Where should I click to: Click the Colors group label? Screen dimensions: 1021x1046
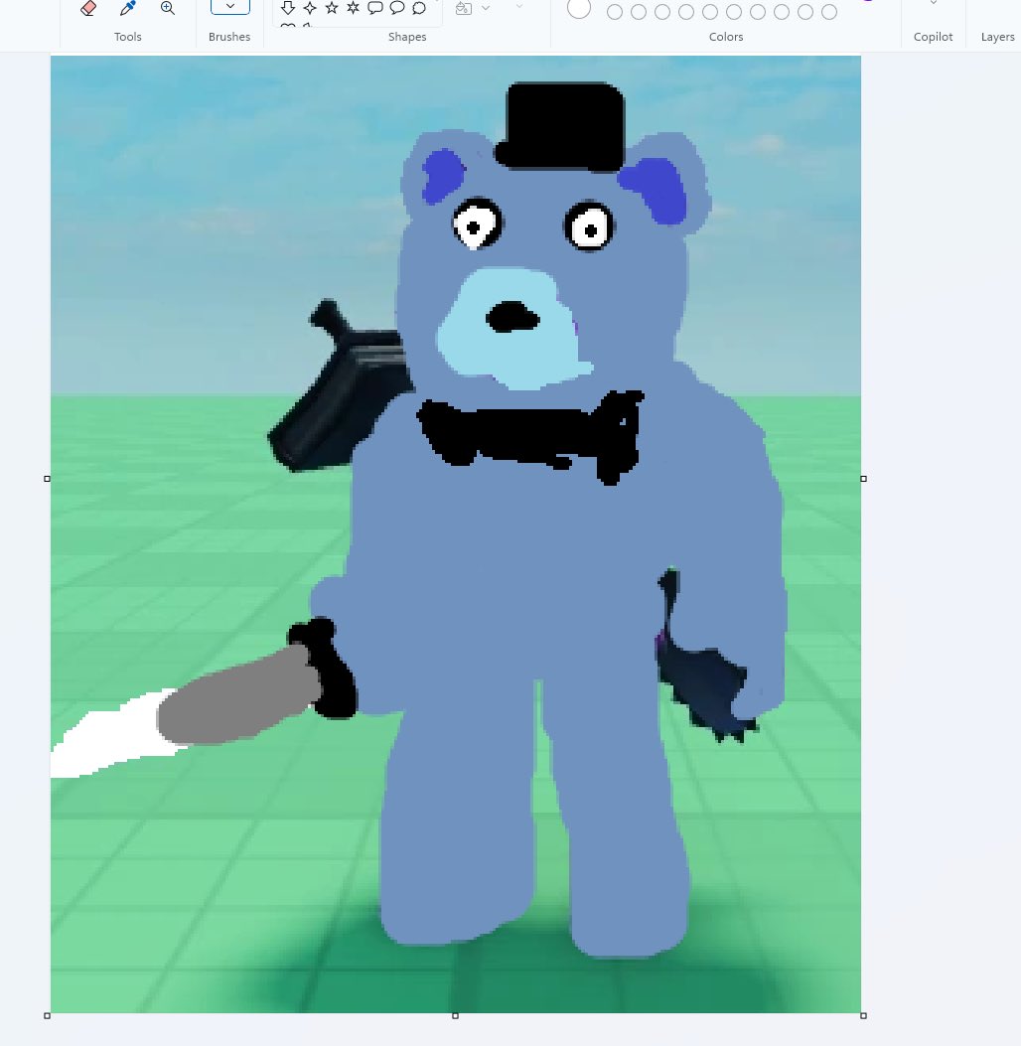(x=726, y=37)
